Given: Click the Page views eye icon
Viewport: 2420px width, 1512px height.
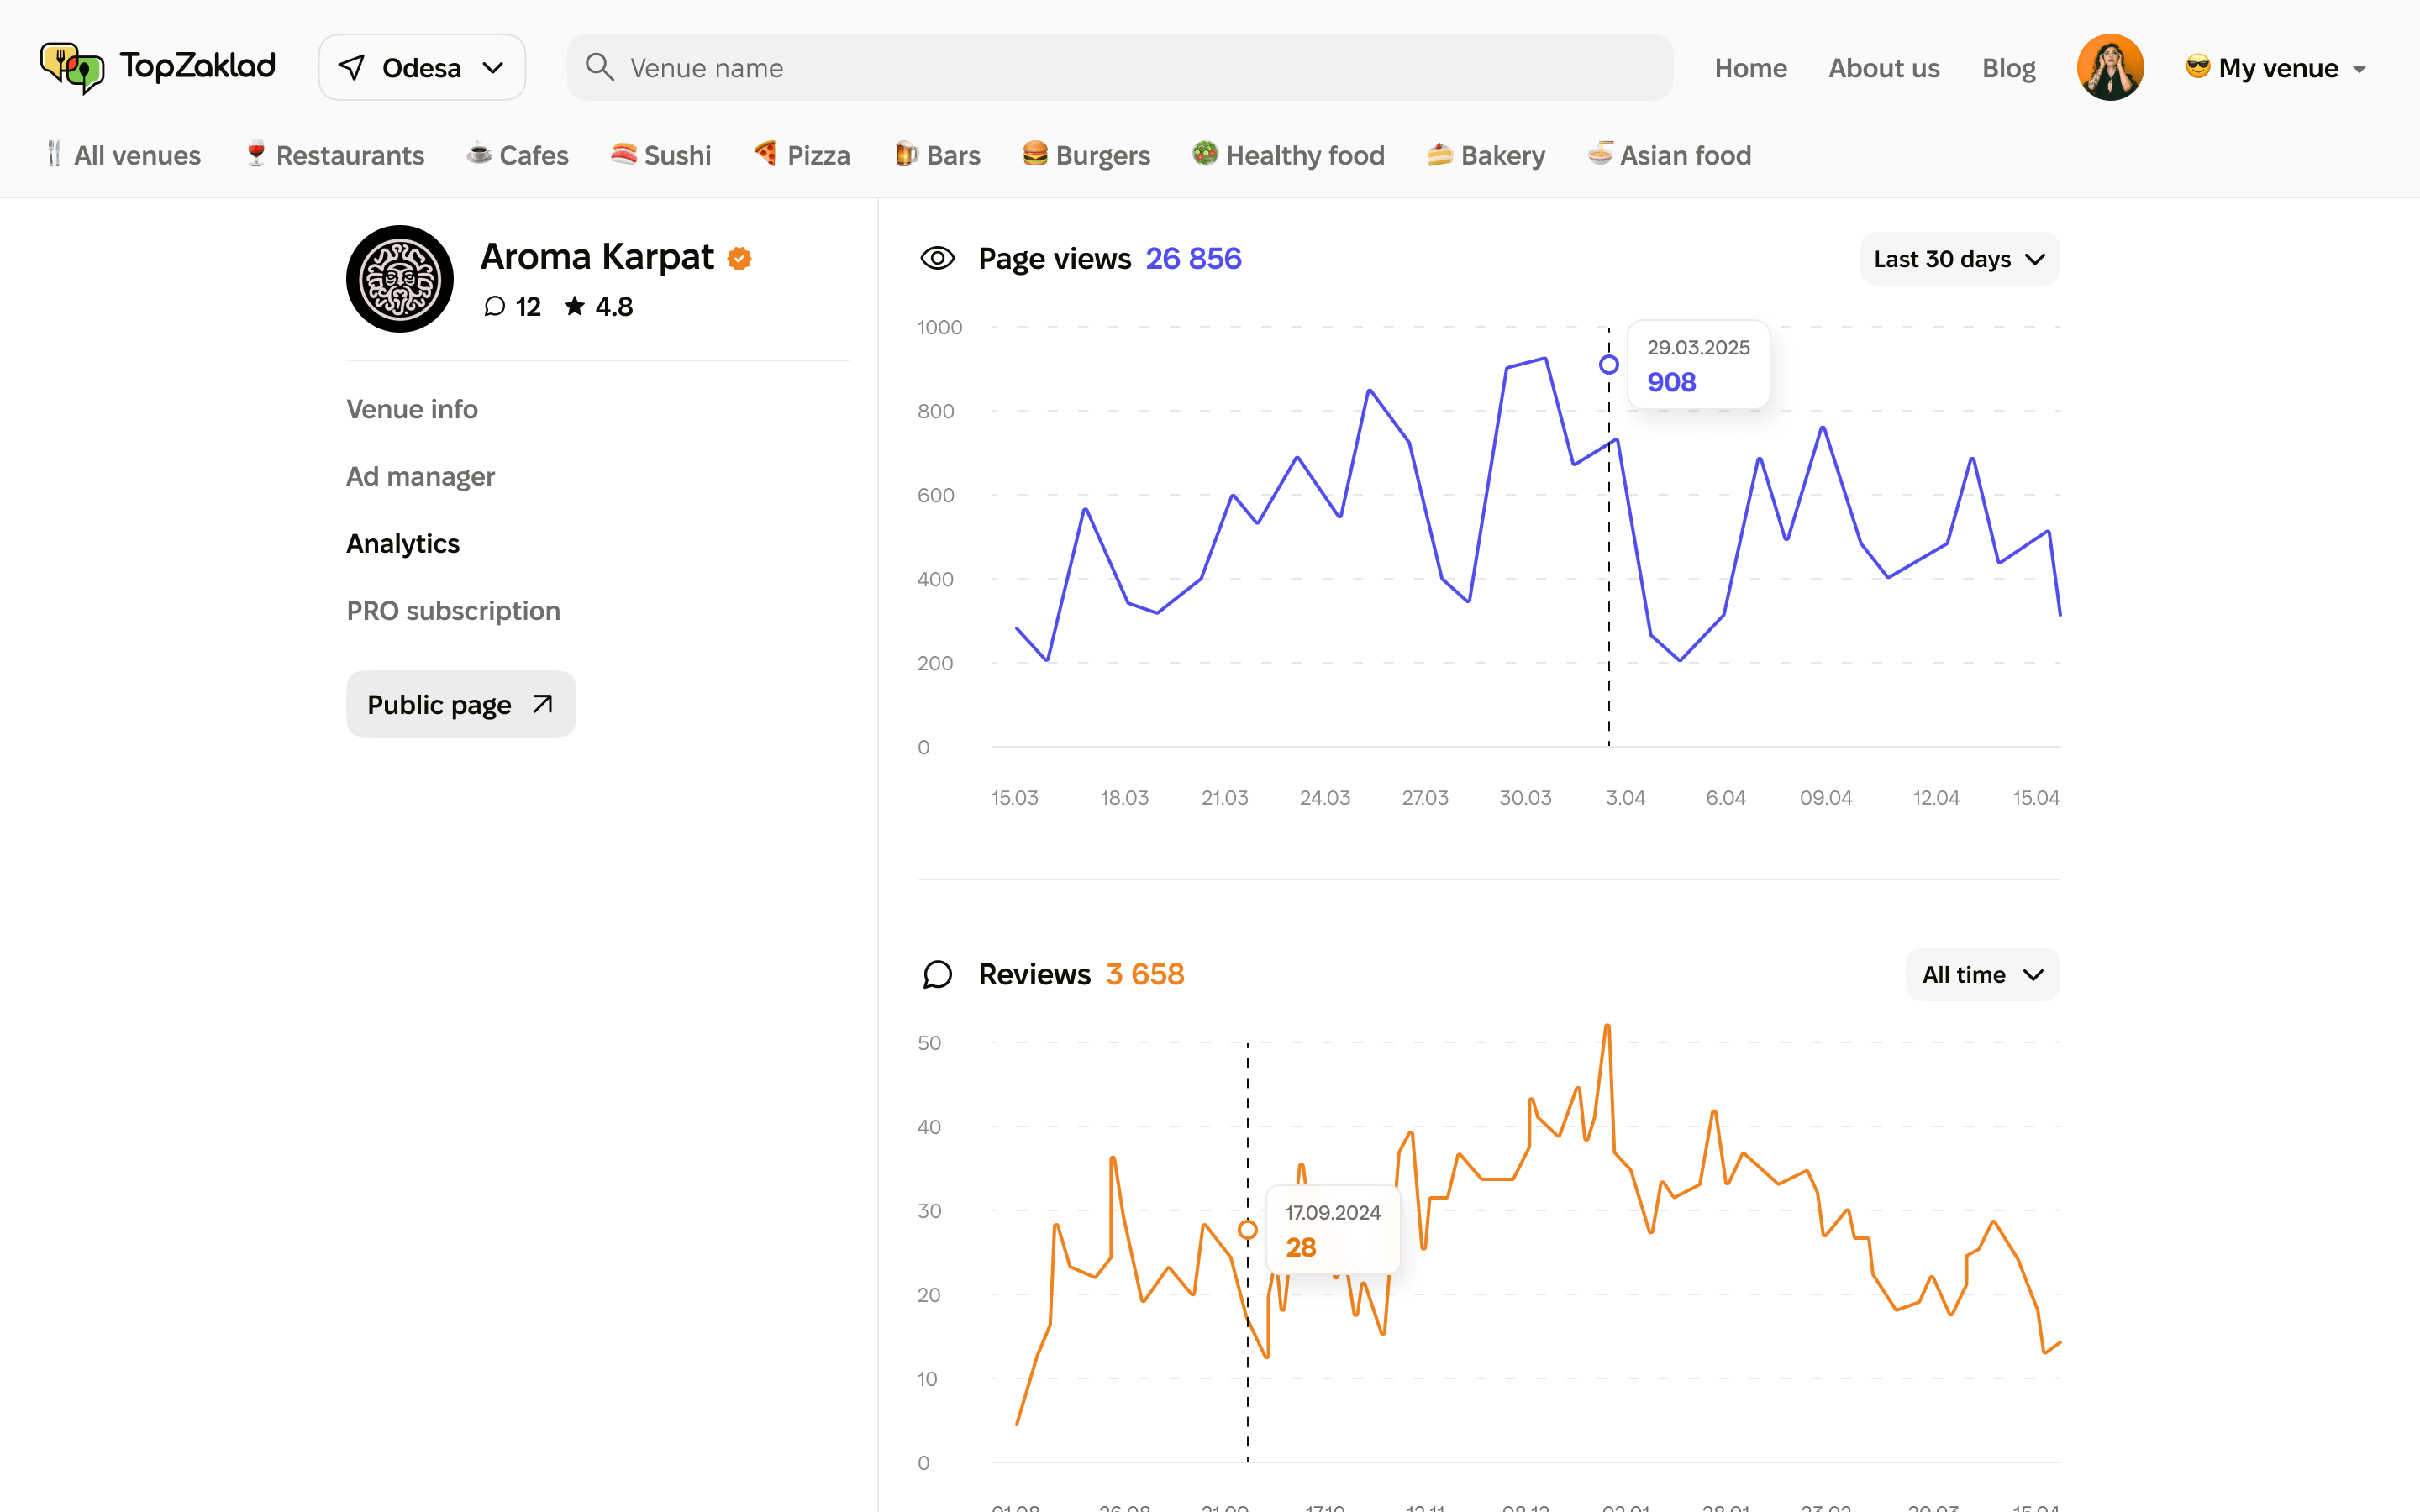Looking at the screenshot, I should (x=937, y=258).
